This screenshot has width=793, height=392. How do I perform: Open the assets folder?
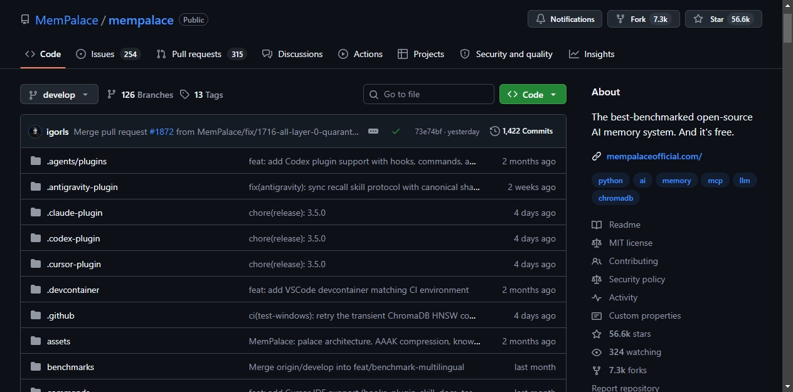pos(58,341)
